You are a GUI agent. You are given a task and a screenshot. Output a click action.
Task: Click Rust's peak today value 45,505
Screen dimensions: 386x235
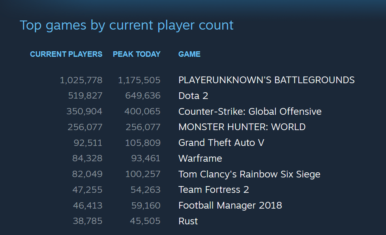coord(145,221)
